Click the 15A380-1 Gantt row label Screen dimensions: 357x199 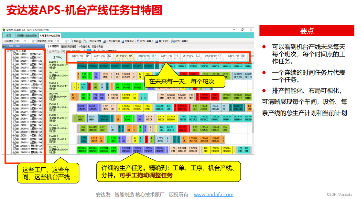(58, 128)
